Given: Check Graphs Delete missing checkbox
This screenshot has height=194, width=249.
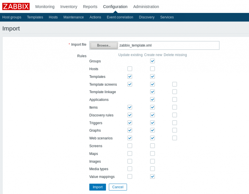Looking at the screenshot, I should [x=174, y=130].
